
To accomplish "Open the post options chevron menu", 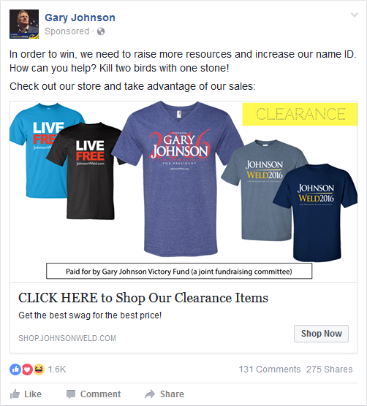I will [x=355, y=15].
